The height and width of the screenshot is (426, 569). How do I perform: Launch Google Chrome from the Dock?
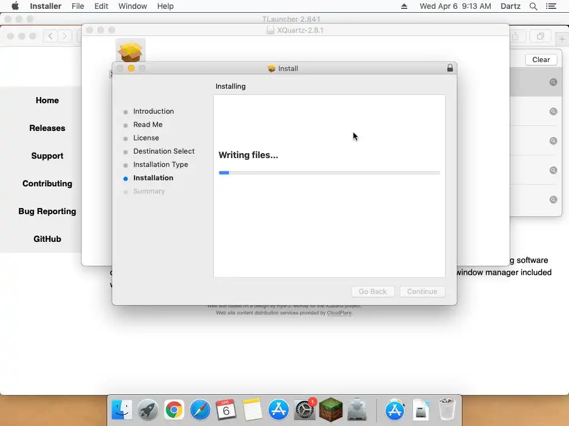pyautogui.click(x=174, y=410)
